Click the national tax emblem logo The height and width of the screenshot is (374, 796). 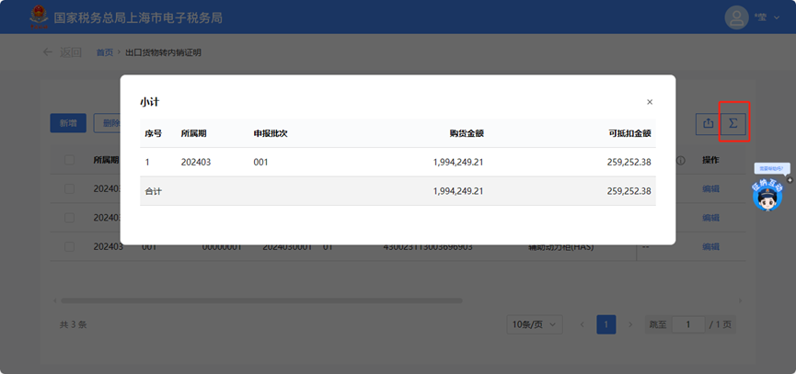click(37, 17)
